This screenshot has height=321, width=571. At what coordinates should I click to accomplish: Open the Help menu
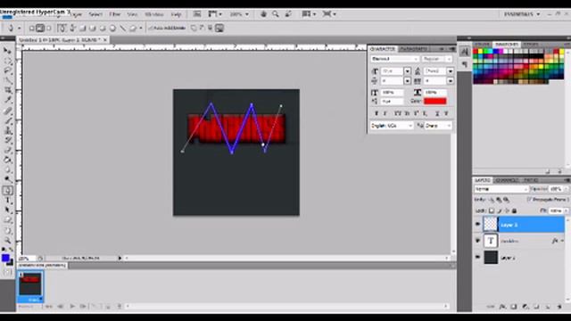pyautogui.click(x=177, y=14)
